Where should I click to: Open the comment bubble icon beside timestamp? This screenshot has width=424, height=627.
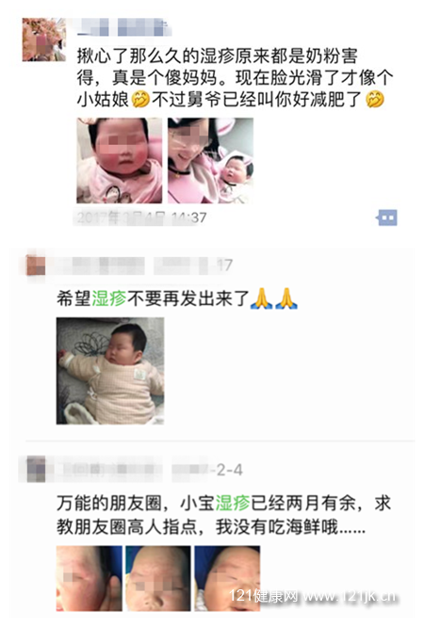pyautogui.click(x=386, y=217)
